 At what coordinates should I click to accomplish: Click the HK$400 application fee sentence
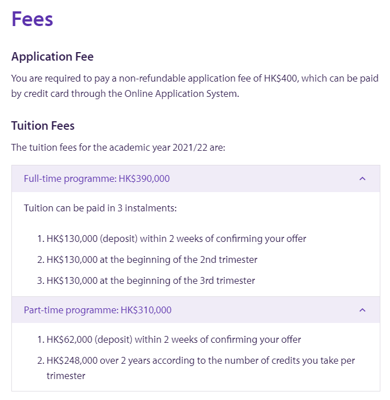coord(195,86)
